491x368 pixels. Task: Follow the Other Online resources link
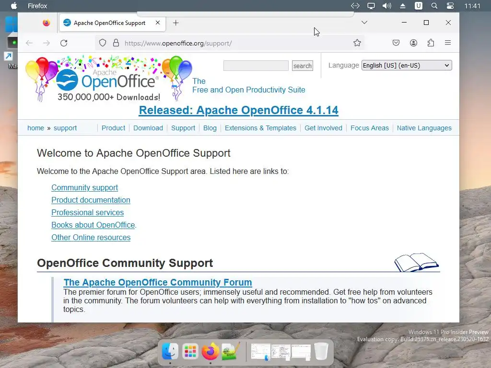pyautogui.click(x=91, y=238)
